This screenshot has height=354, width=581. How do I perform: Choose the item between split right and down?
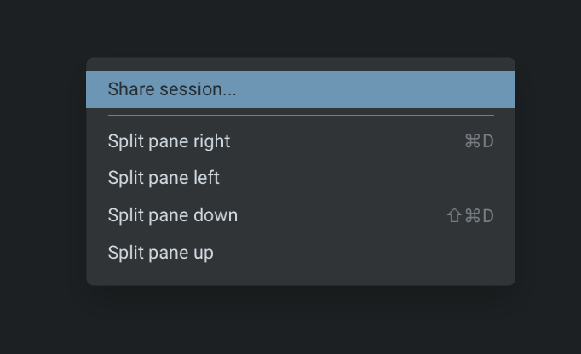(164, 178)
